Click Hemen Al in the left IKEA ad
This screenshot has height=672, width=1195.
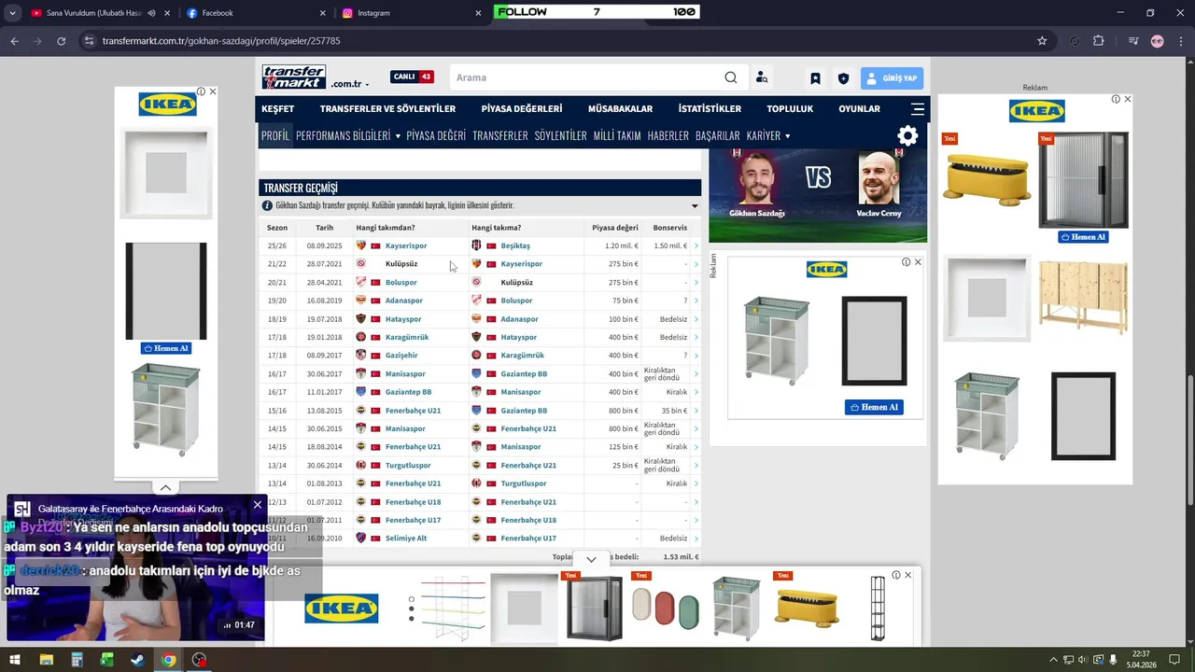[x=165, y=348]
